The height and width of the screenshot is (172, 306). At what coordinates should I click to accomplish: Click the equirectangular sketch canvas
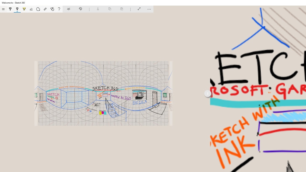click(x=103, y=93)
